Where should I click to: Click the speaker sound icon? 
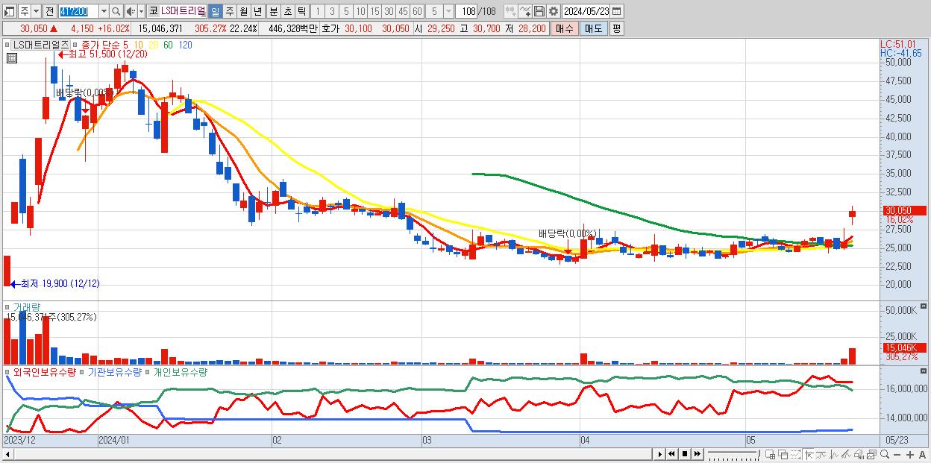coord(130,11)
